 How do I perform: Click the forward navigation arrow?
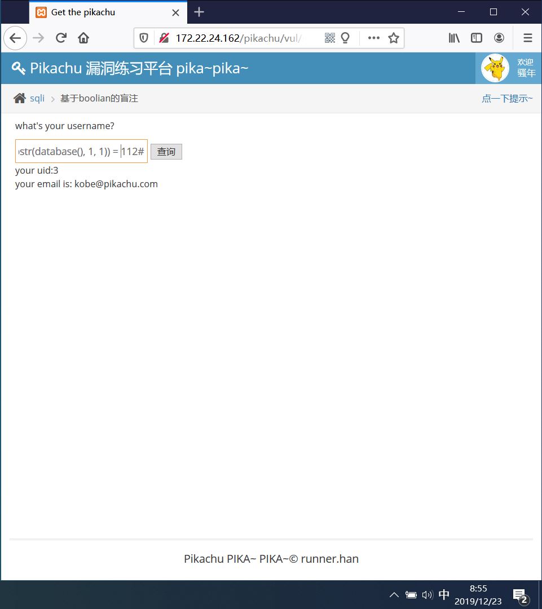(38, 38)
